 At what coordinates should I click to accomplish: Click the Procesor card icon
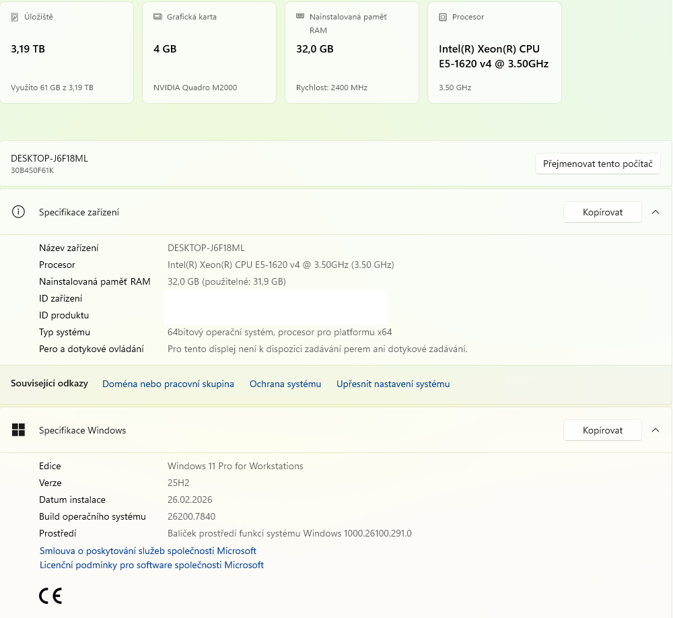(x=443, y=16)
